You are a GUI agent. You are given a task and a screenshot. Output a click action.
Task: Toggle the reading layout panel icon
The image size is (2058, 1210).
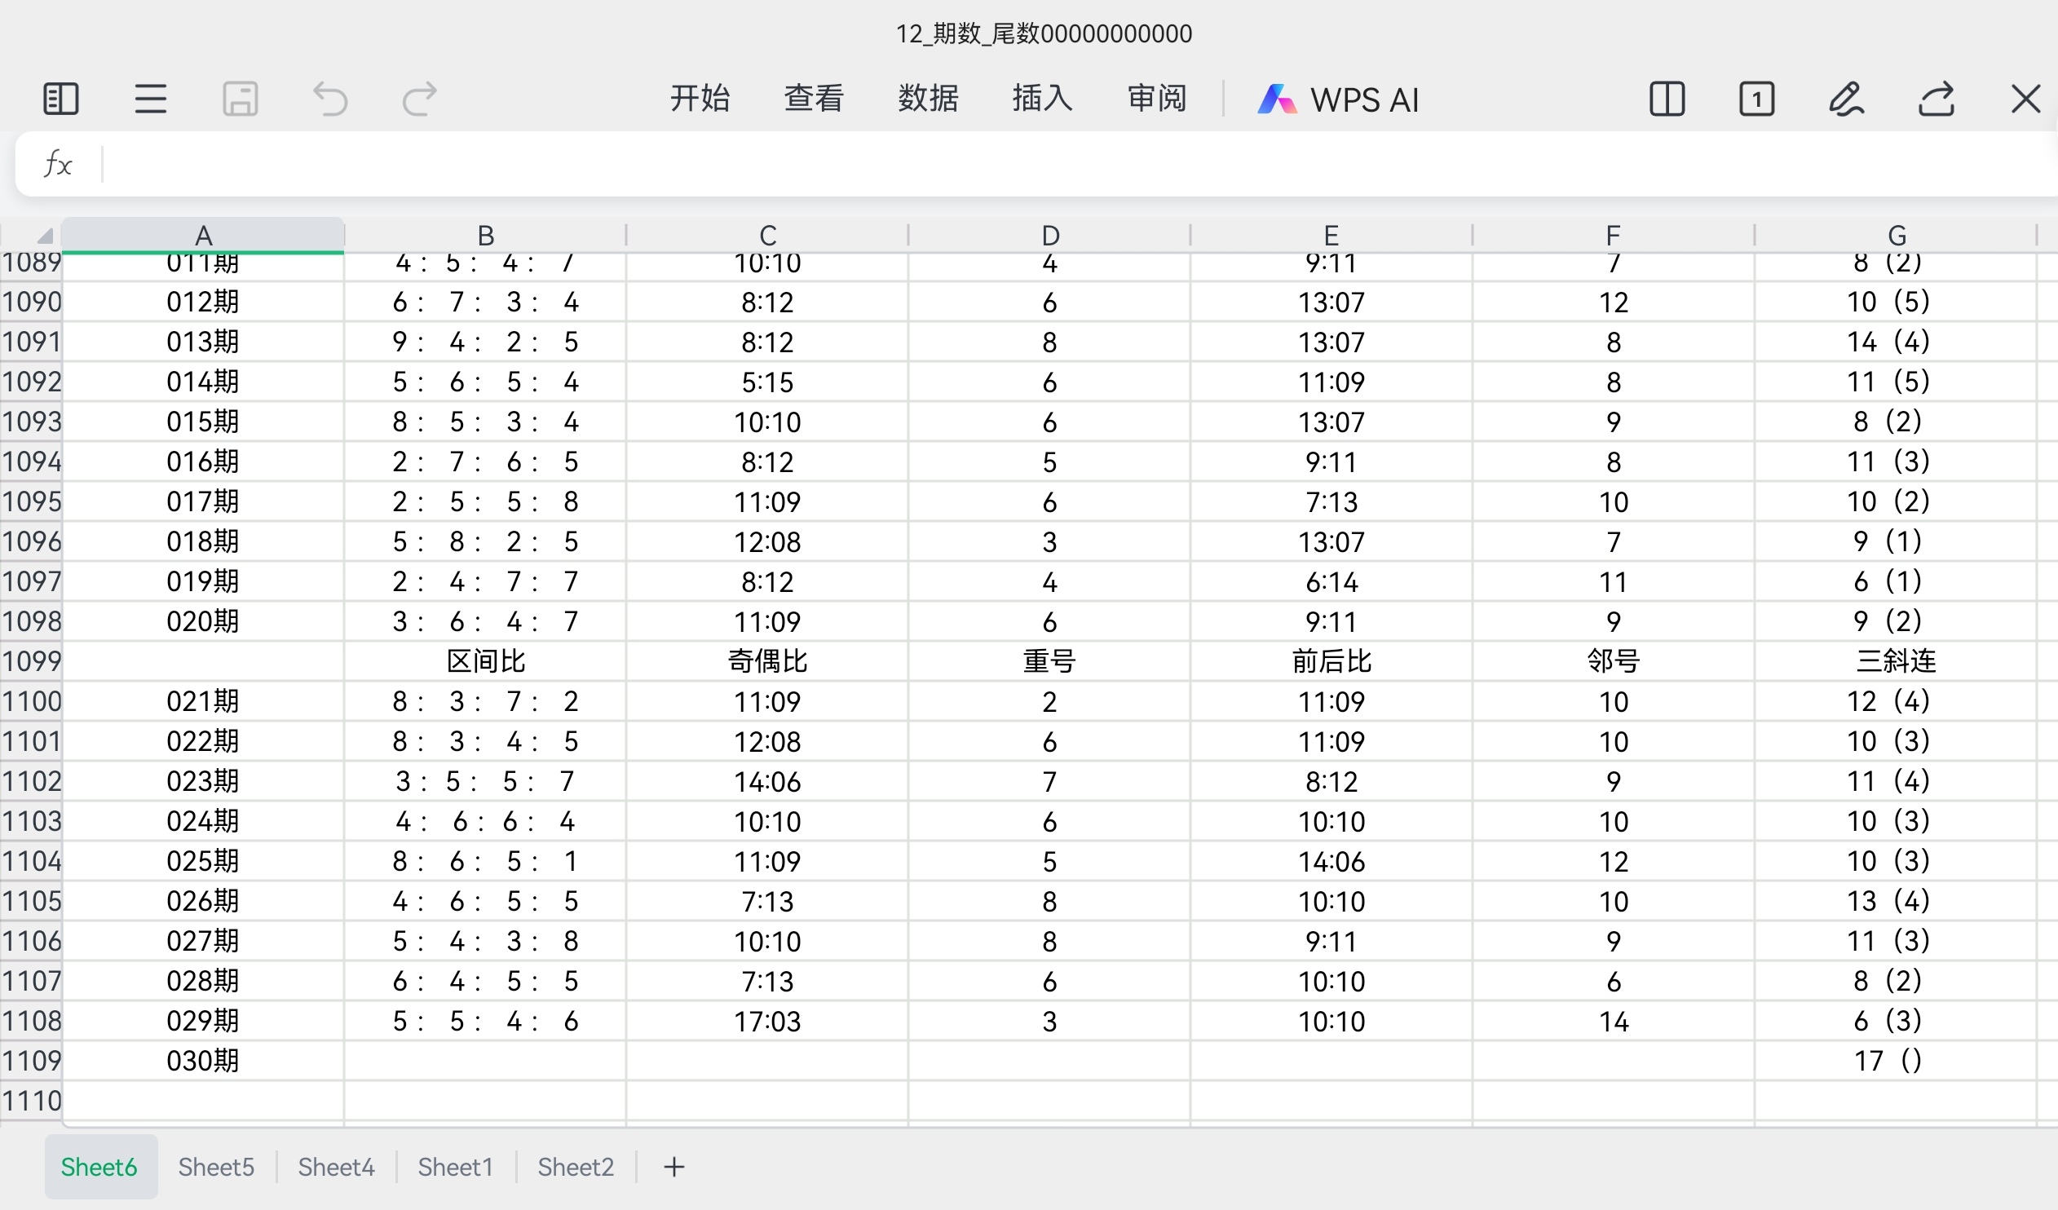coord(60,99)
